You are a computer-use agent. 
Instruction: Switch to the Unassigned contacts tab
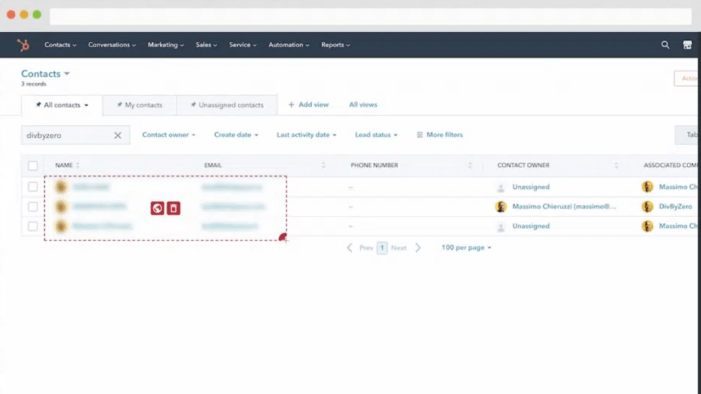(227, 105)
